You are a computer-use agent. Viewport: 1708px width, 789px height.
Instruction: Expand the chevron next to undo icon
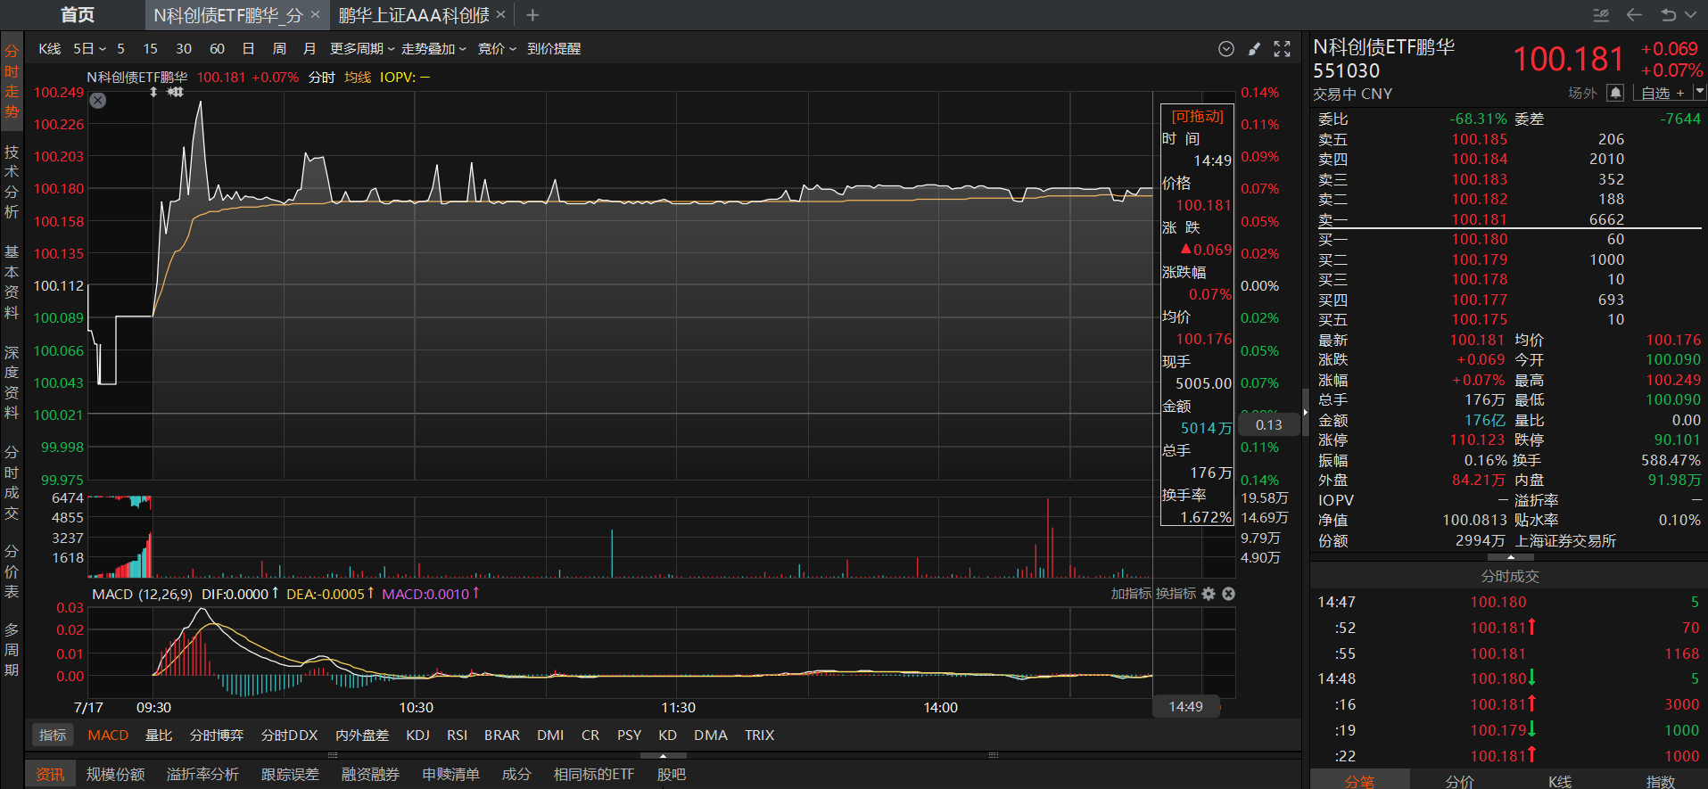coord(1690,15)
